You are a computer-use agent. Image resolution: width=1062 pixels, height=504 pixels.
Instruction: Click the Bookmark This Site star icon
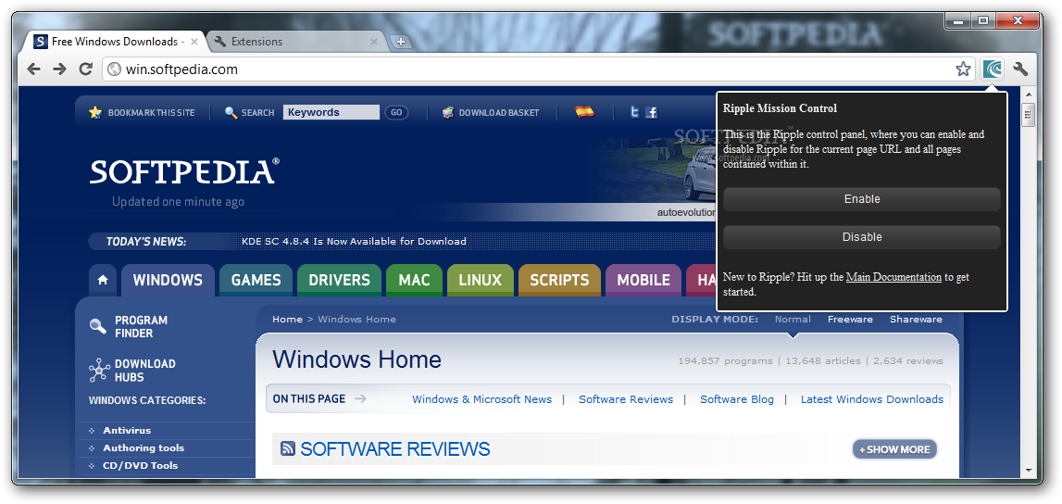tap(95, 112)
